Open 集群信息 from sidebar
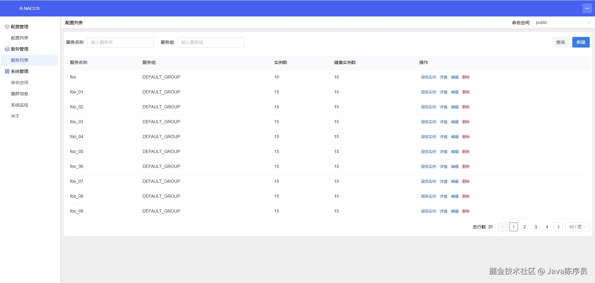 click(x=20, y=94)
